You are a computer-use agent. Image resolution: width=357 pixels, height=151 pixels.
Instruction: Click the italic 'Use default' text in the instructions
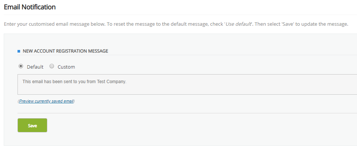pyautogui.click(x=239, y=25)
